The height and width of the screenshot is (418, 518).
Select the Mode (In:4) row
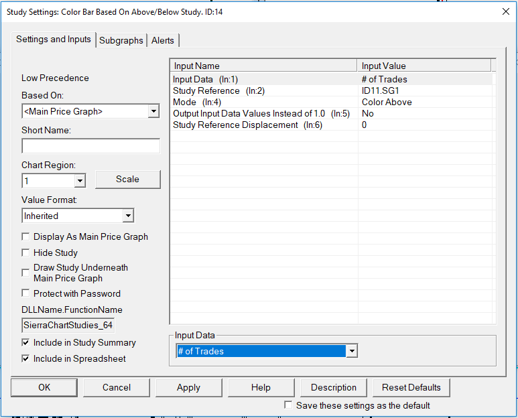pos(331,102)
